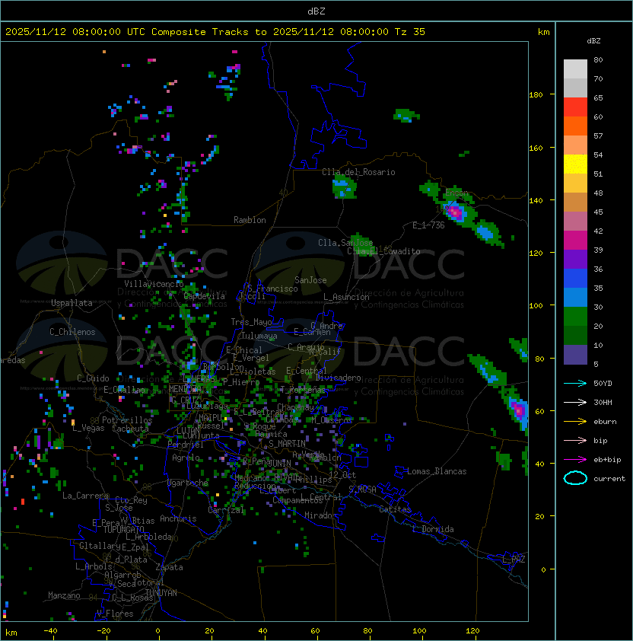633x641 pixels.
Task: Click the legend label 'eburn'
Action: 605,422
